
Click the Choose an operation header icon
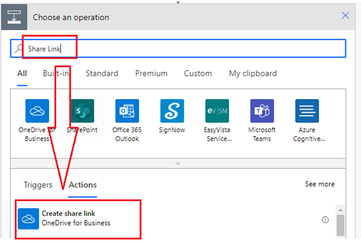14,17
